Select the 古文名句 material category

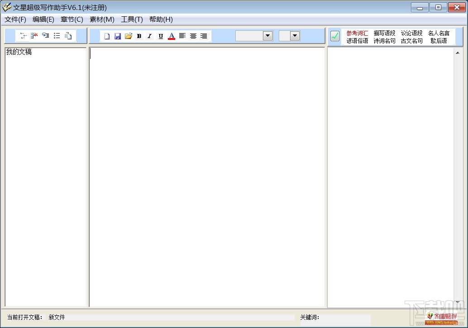pyautogui.click(x=411, y=41)
